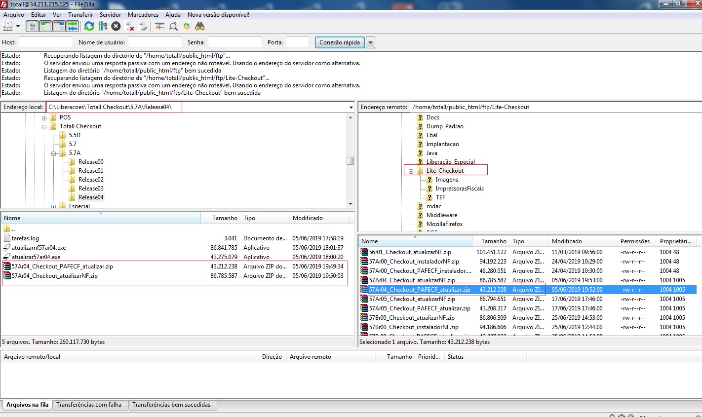Toggle processing of the transfer queue

103,26
